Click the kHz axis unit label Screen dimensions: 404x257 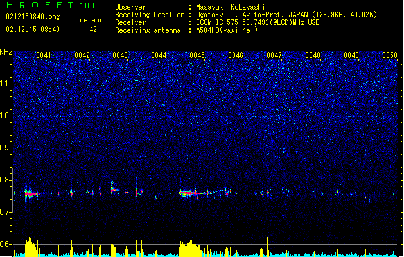pyautogui.click(x=6, y=52)
